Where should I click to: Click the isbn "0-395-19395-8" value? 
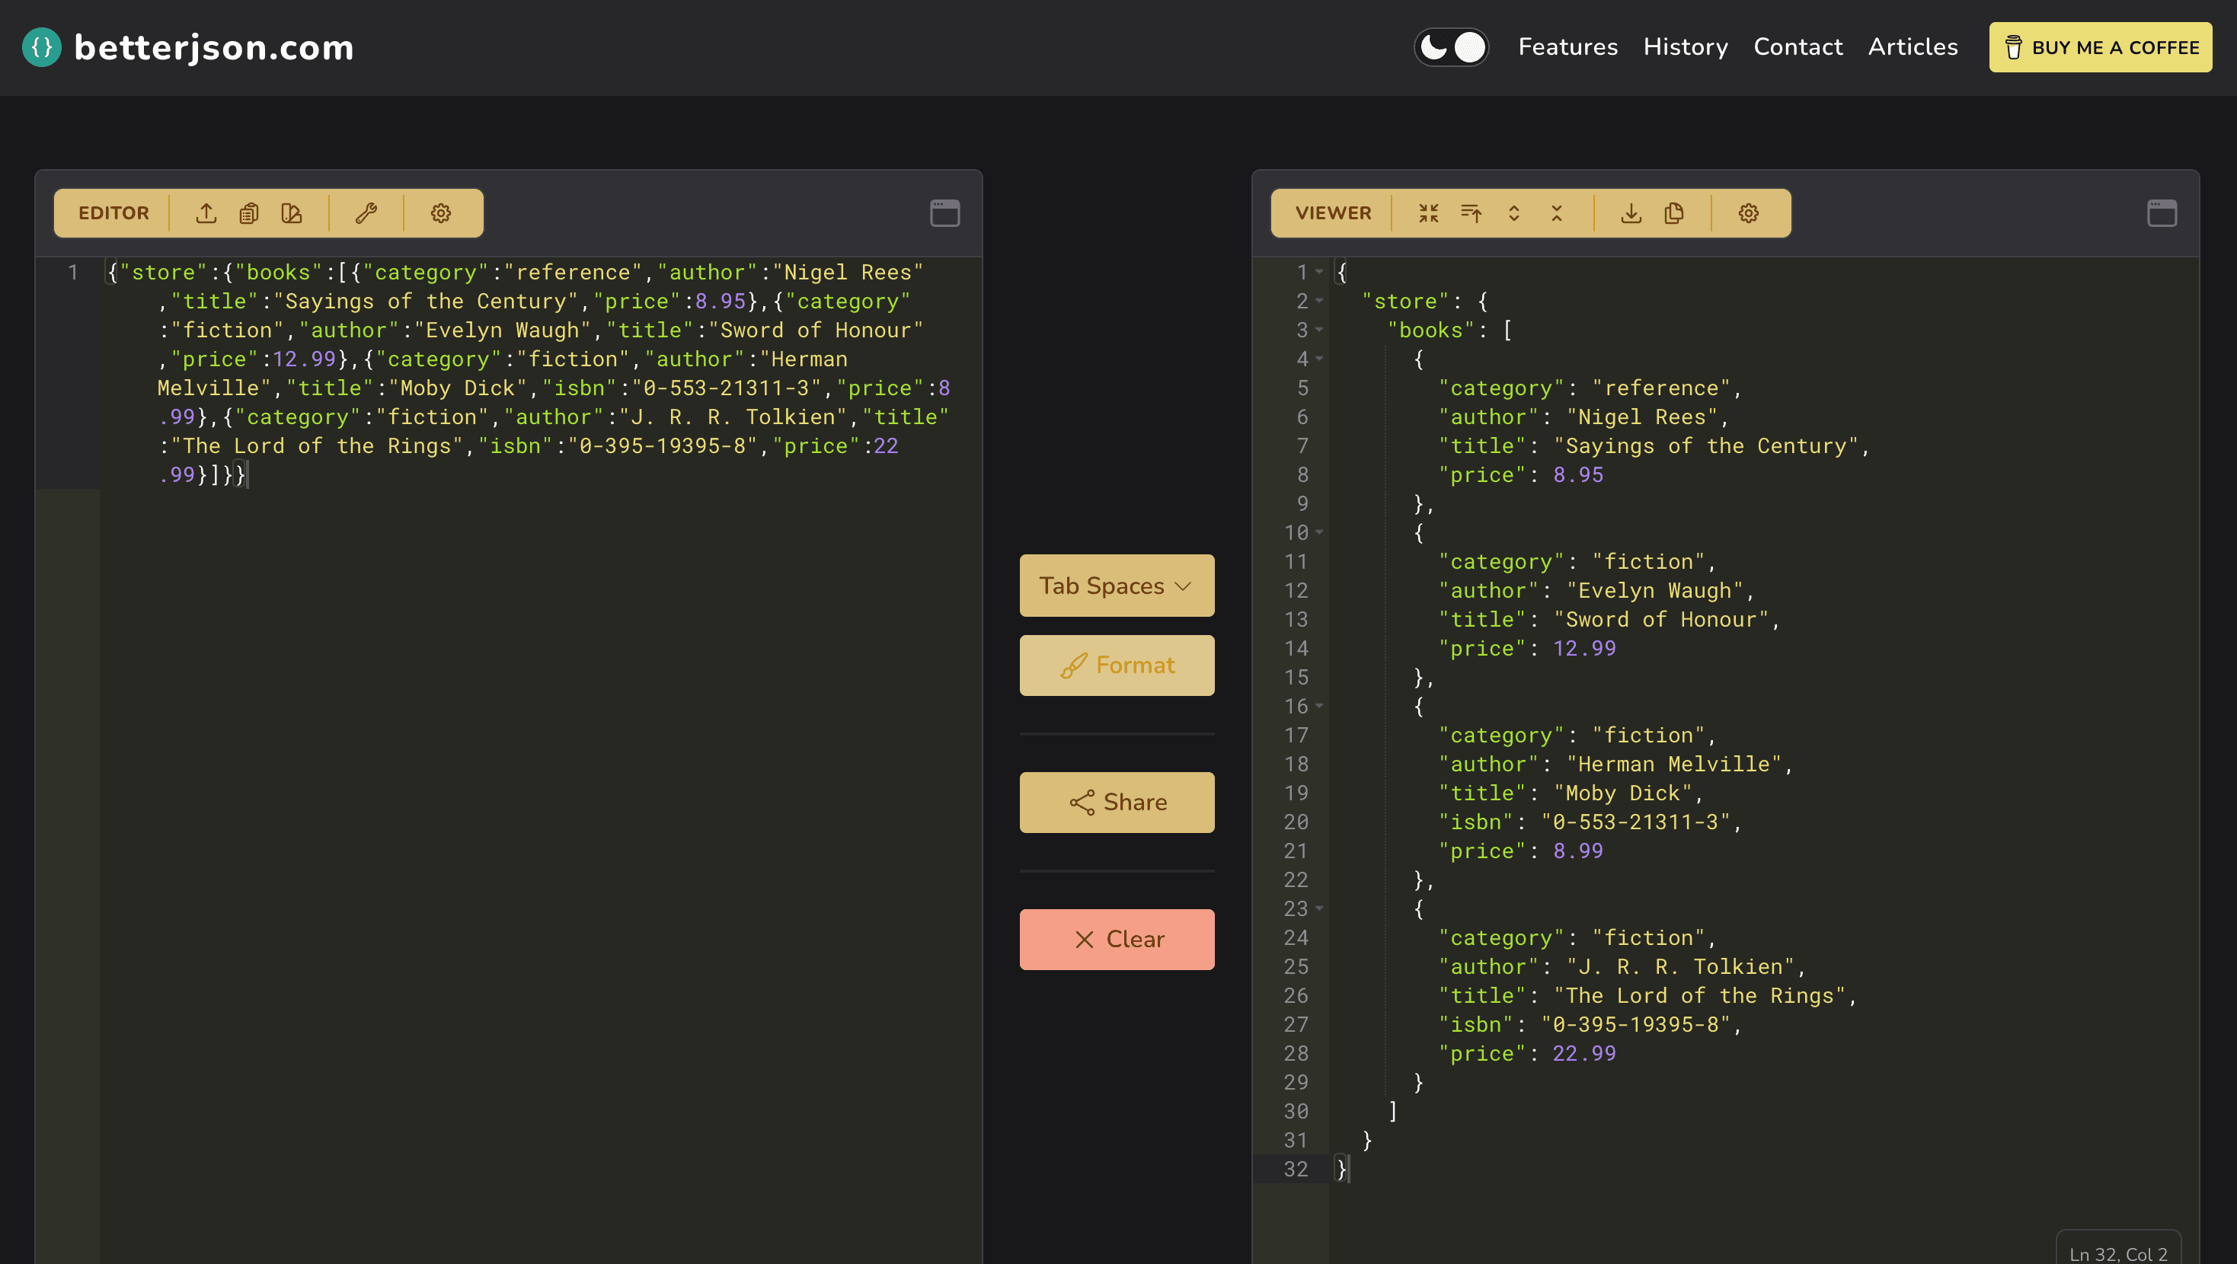[x=1636, y=1025]
